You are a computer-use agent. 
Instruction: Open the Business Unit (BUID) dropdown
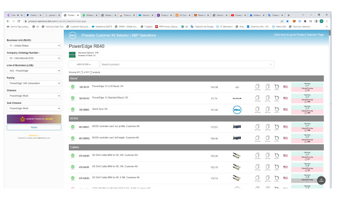[33, 46]
